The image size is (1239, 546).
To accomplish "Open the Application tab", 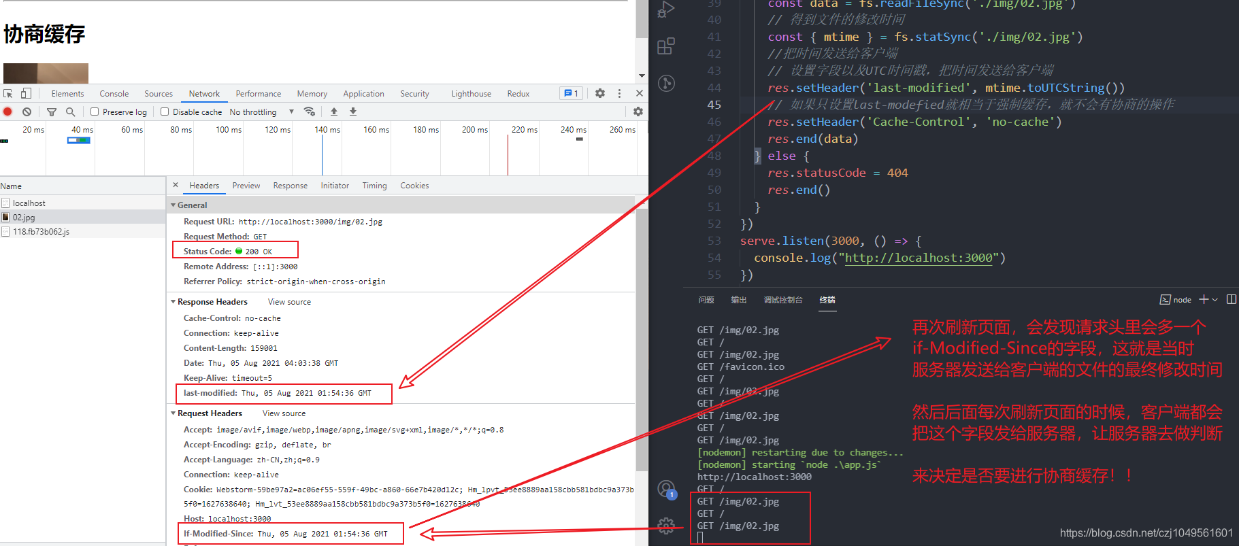I will click(364, 94).
